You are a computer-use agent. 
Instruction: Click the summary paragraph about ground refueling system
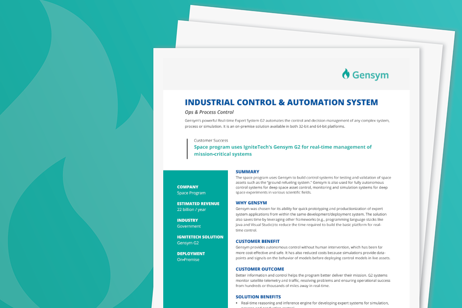[313, 185]
